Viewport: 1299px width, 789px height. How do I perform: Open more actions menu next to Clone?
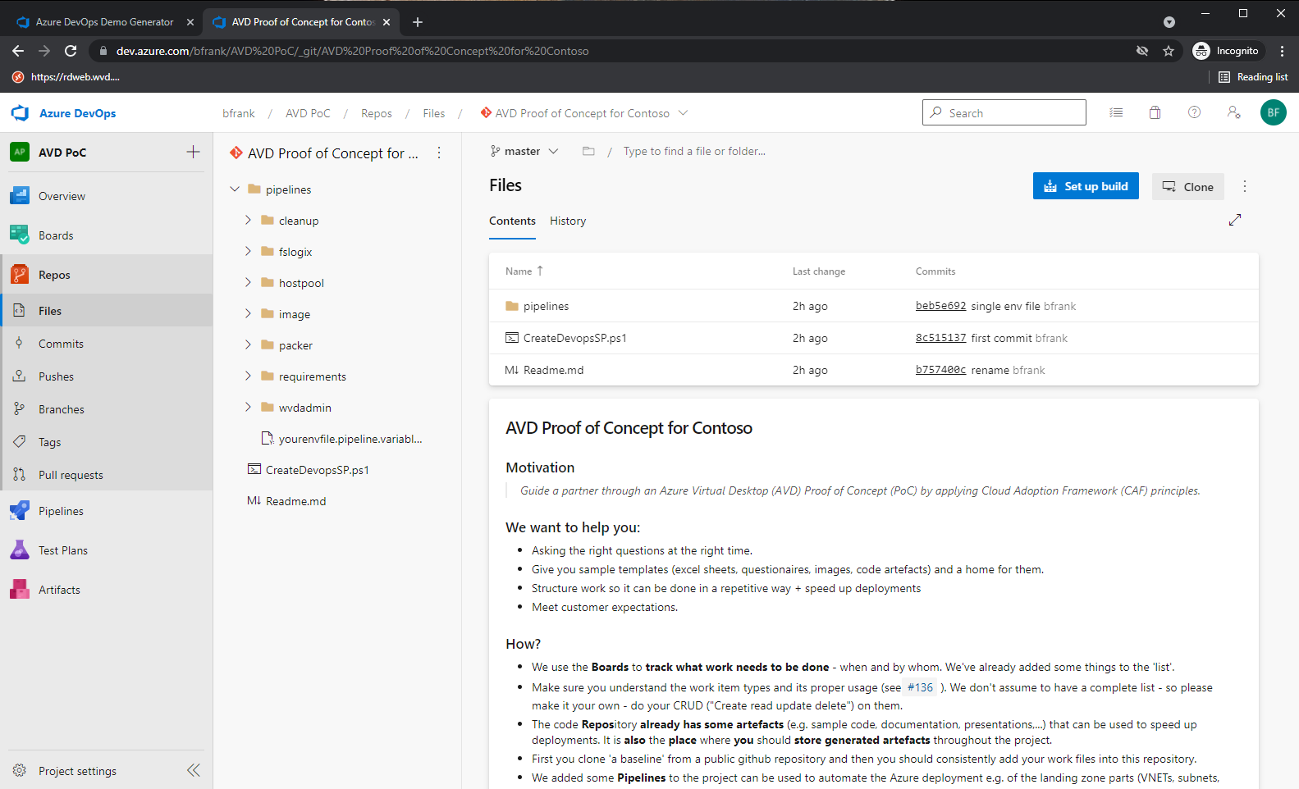1244,186
